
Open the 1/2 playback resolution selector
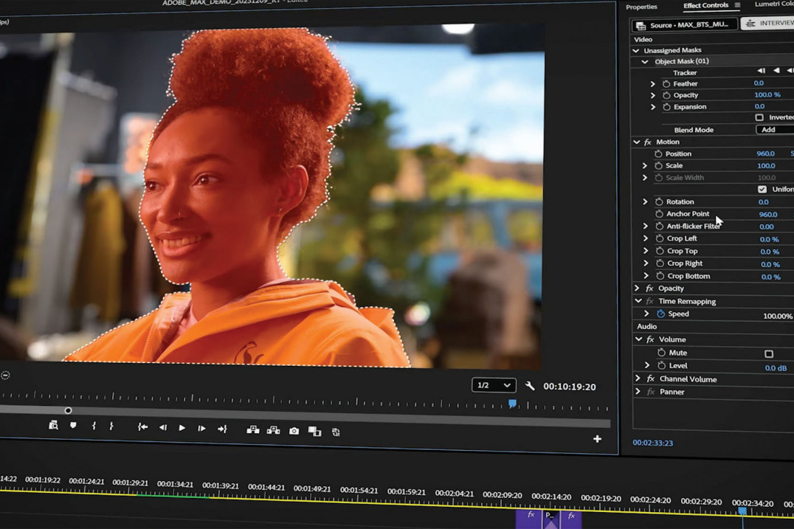click(493, 385)
